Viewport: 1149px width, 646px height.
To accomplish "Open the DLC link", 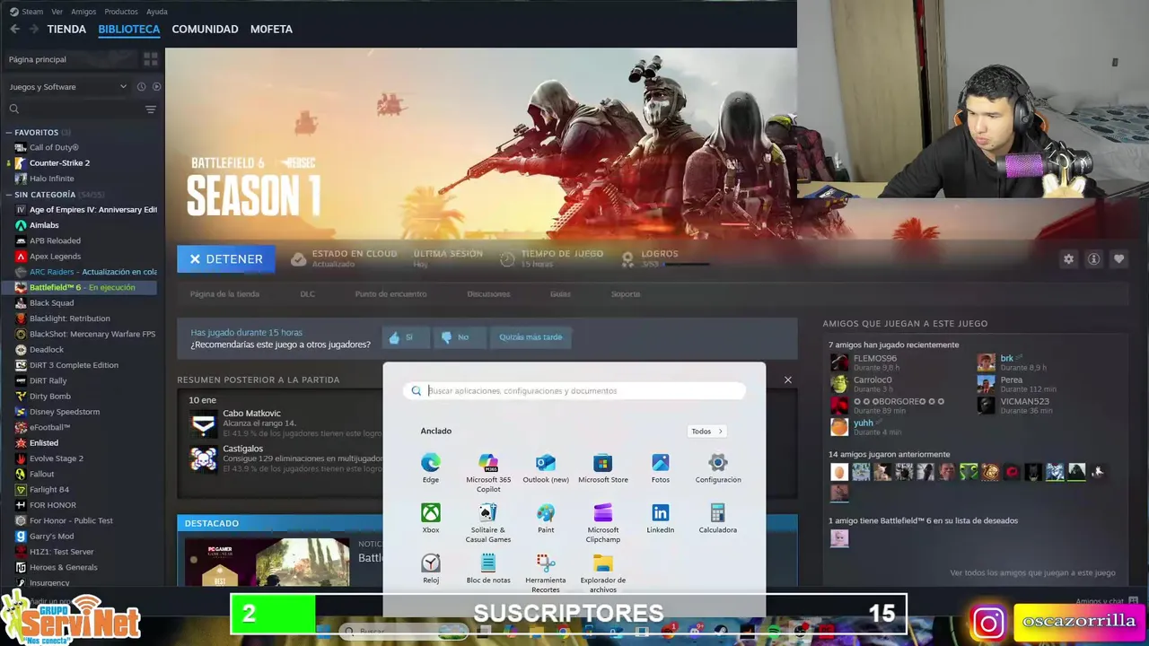I will coord(307,294).
